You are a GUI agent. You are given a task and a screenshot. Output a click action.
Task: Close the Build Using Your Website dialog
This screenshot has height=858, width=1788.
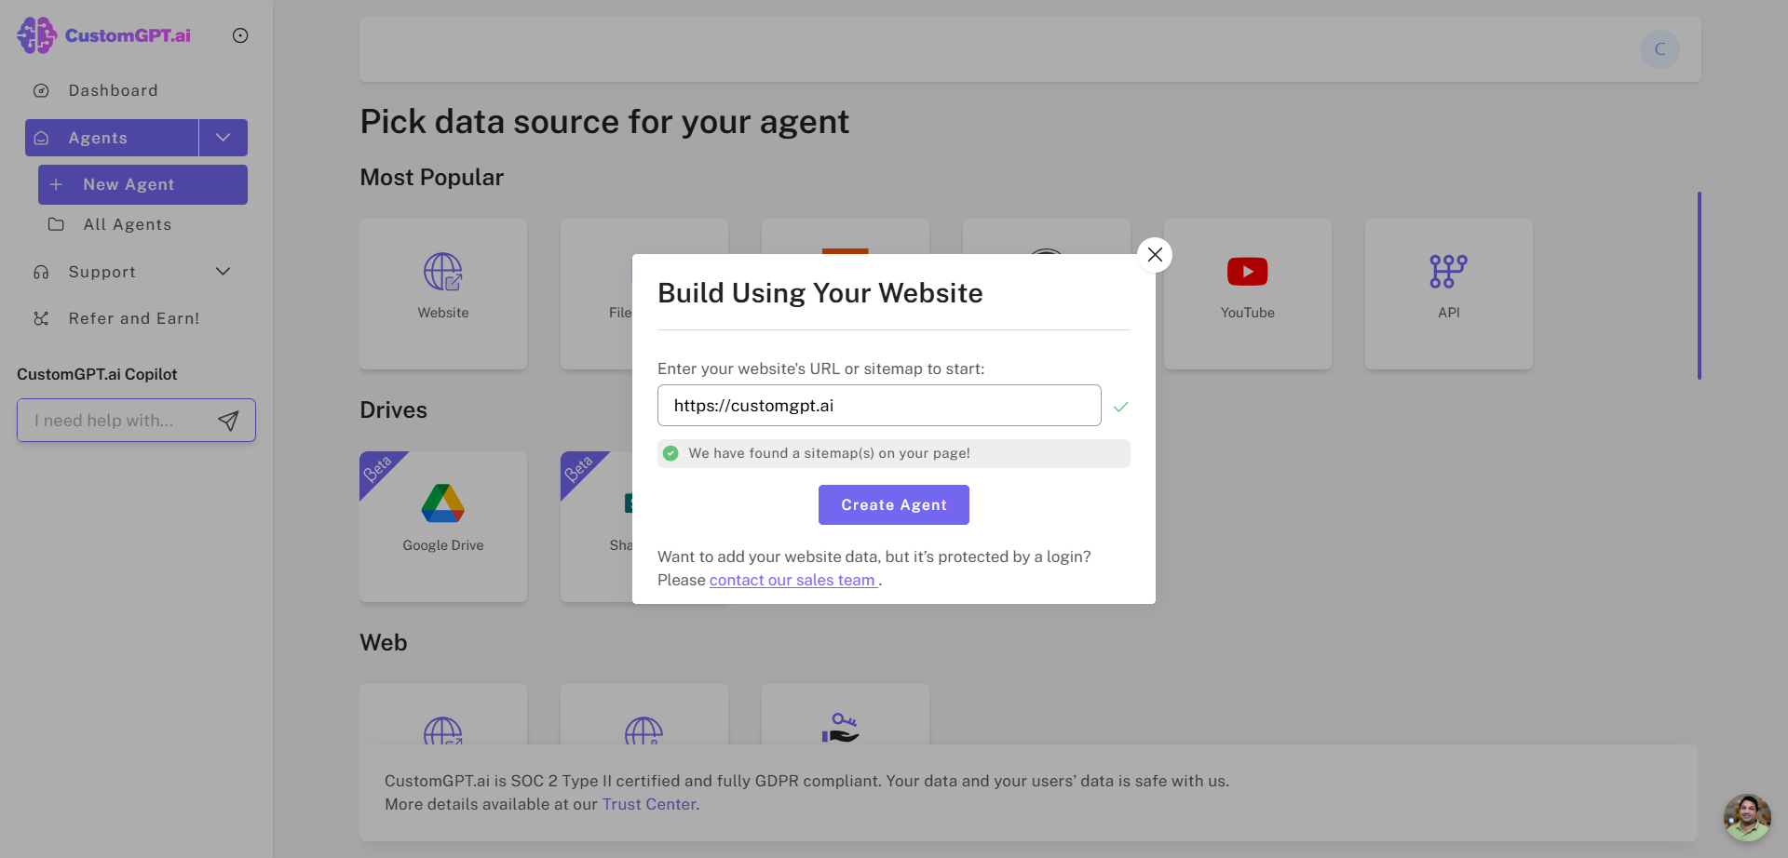[1155, 255]
